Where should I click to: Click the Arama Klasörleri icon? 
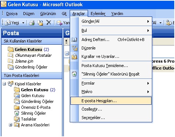point(17,125)
